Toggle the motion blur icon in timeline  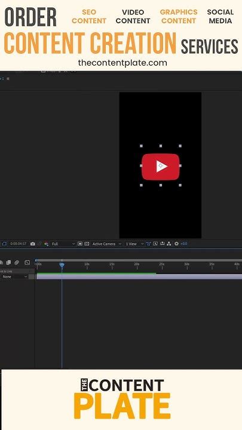[17, 262]
